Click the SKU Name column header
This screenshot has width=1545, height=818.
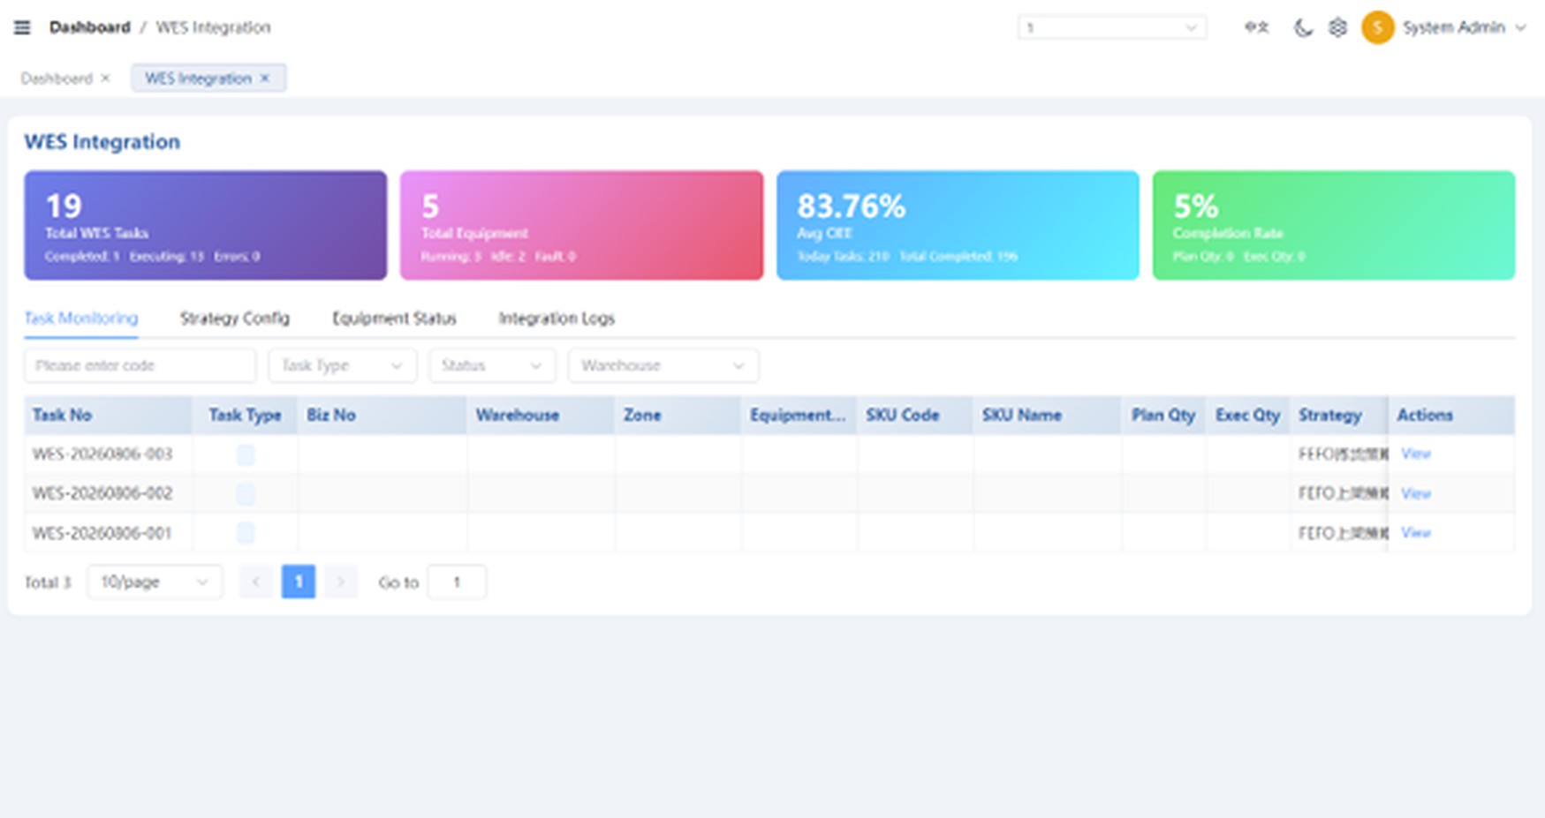pos(1048,415)
